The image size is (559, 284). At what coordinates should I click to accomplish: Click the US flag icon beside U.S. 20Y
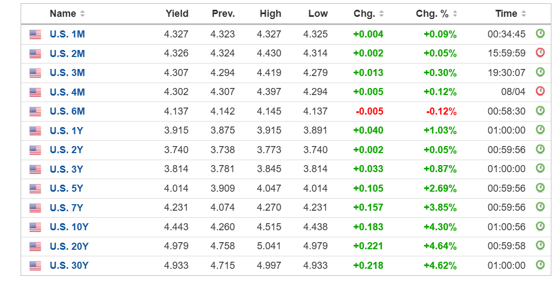tap(35, 246)
